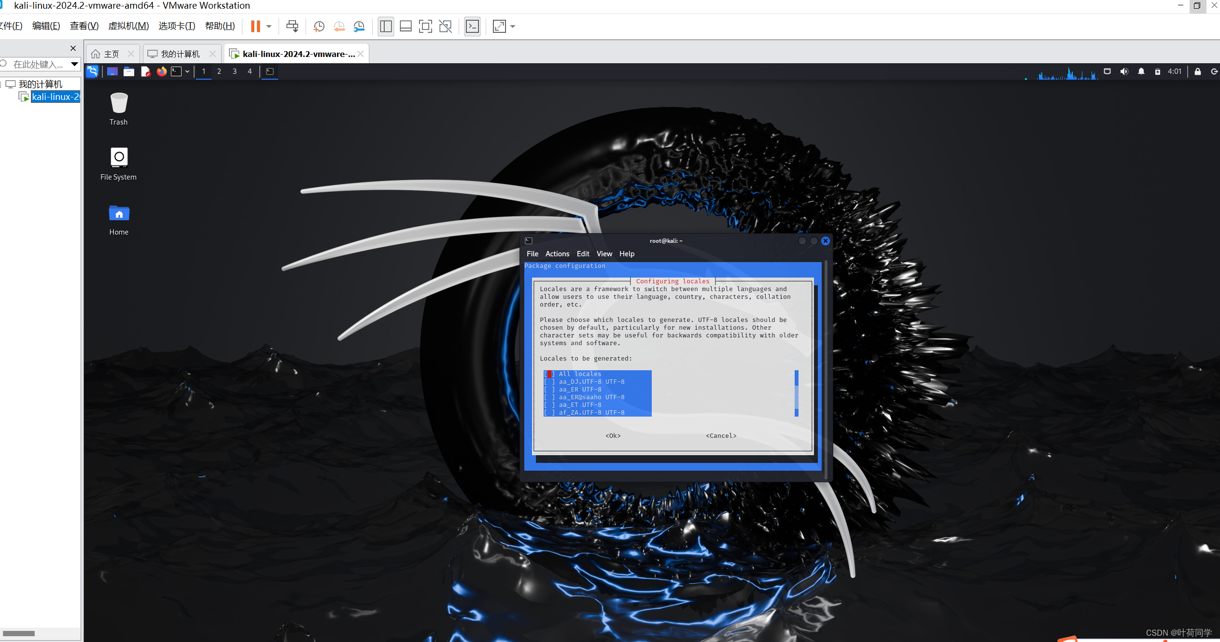This screenshot has height=642, width=1220.
Task: Open the terminal View menu
Action: click(604, 254)
